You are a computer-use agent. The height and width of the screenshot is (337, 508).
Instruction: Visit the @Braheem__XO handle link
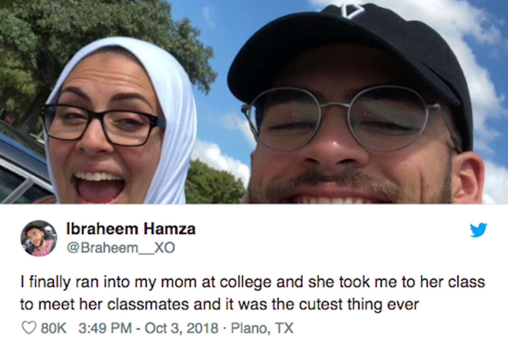[120, 248]
